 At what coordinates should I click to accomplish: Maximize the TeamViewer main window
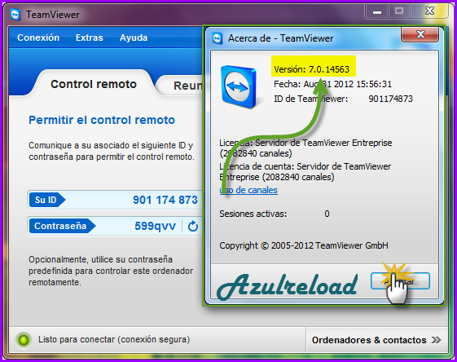tap(399, 11)
